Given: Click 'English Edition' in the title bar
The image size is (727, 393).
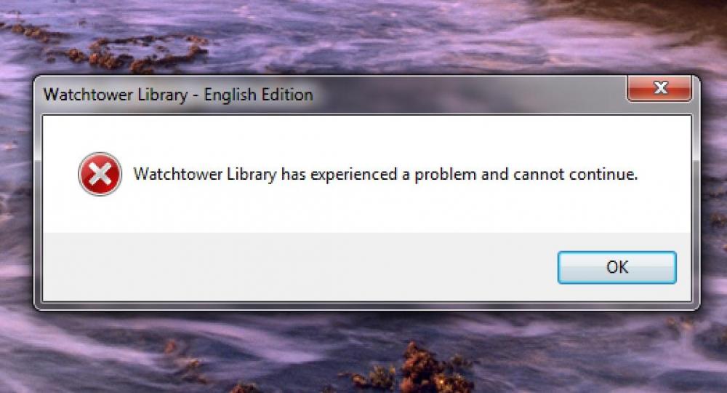Looking at the screenshot, I should click(x=259, y=95).
